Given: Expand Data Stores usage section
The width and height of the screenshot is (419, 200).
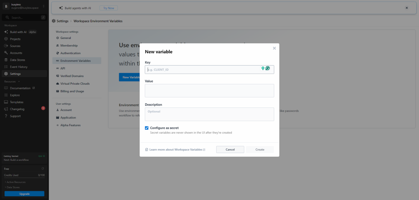Looking at the screenshot, I should coord(12,187).
